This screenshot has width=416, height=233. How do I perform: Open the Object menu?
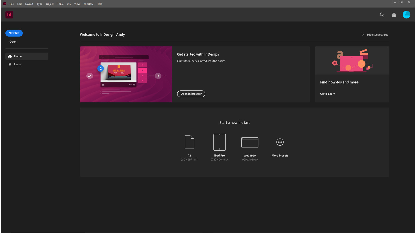(x=50, y=4)
